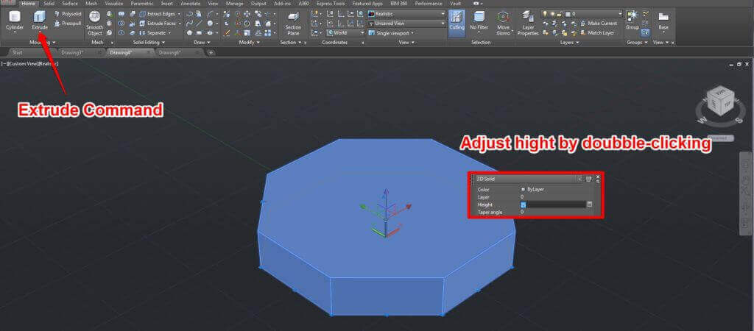This screenshot has width=754, height=331.
Task: Expand the Draw panel
Action: point(202,42)
